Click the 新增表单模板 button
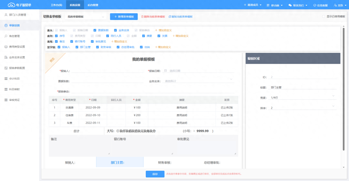 124,17
